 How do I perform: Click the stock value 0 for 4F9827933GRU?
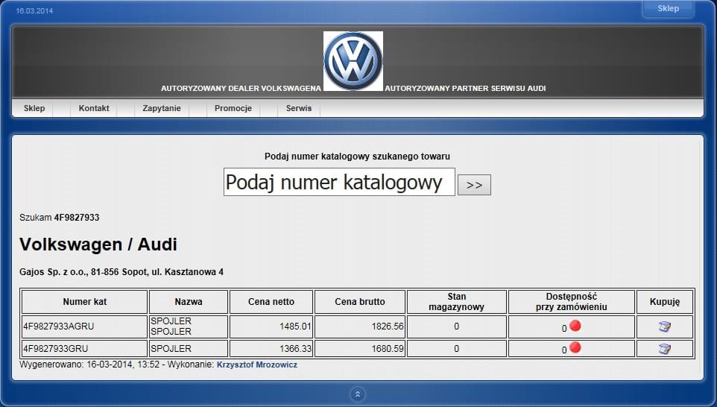coord(456,349)
